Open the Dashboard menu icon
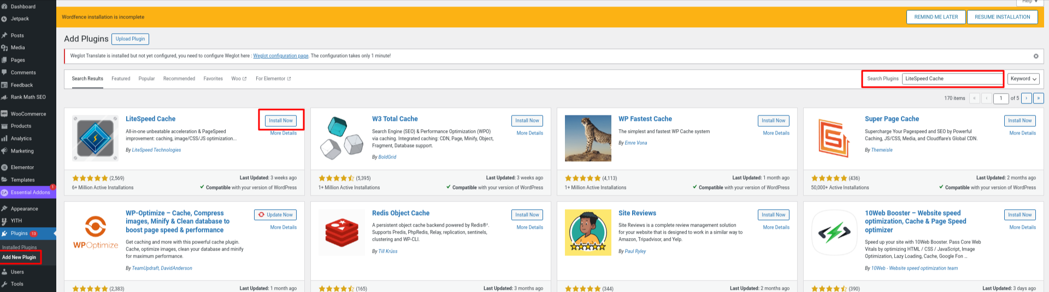This screenshot has width=1049, height=292. (x=4, y=7)
